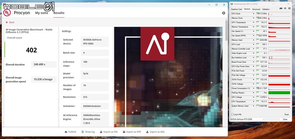This screenshot has width=295, height=139.
Task: Click selected device NVIDIA GeForce RTX 5050
Action: point(95,41)
